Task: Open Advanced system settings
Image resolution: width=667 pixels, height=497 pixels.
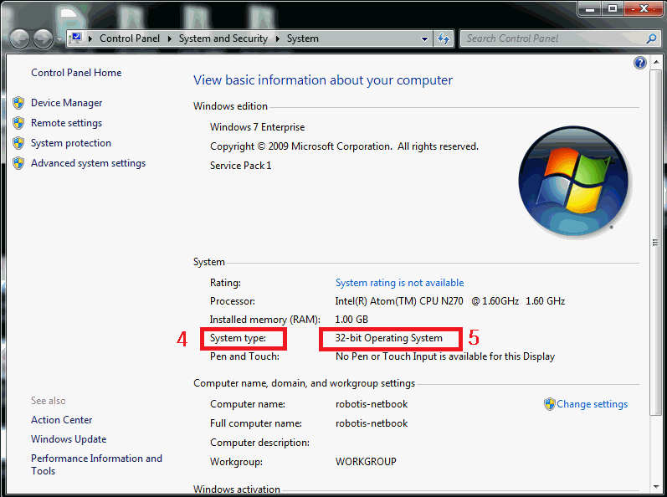Action: click(88, 163)
